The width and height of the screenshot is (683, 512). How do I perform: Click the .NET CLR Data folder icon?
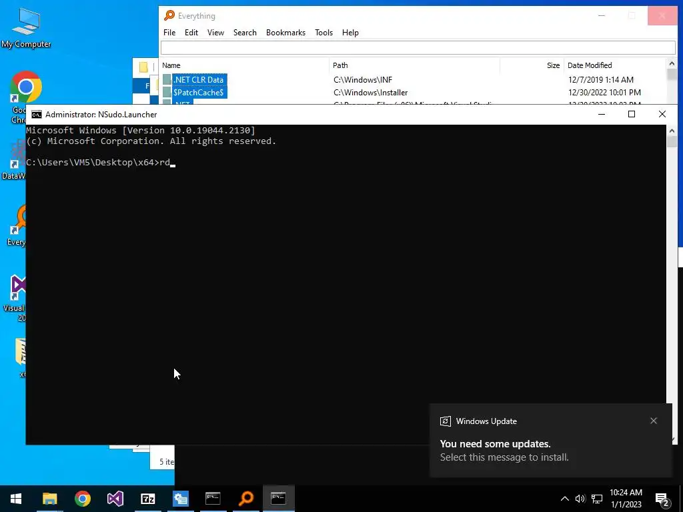coord(167,80)
